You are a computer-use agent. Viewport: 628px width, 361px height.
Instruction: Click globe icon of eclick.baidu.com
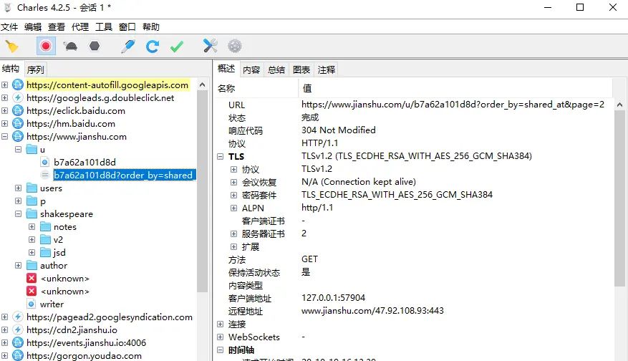point(18,110)
